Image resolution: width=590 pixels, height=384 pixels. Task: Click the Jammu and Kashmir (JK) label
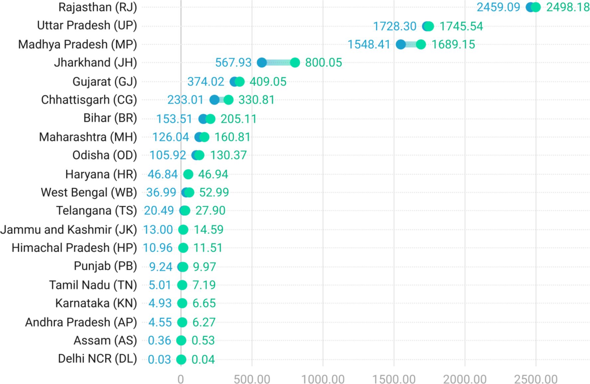coord(68,230)
